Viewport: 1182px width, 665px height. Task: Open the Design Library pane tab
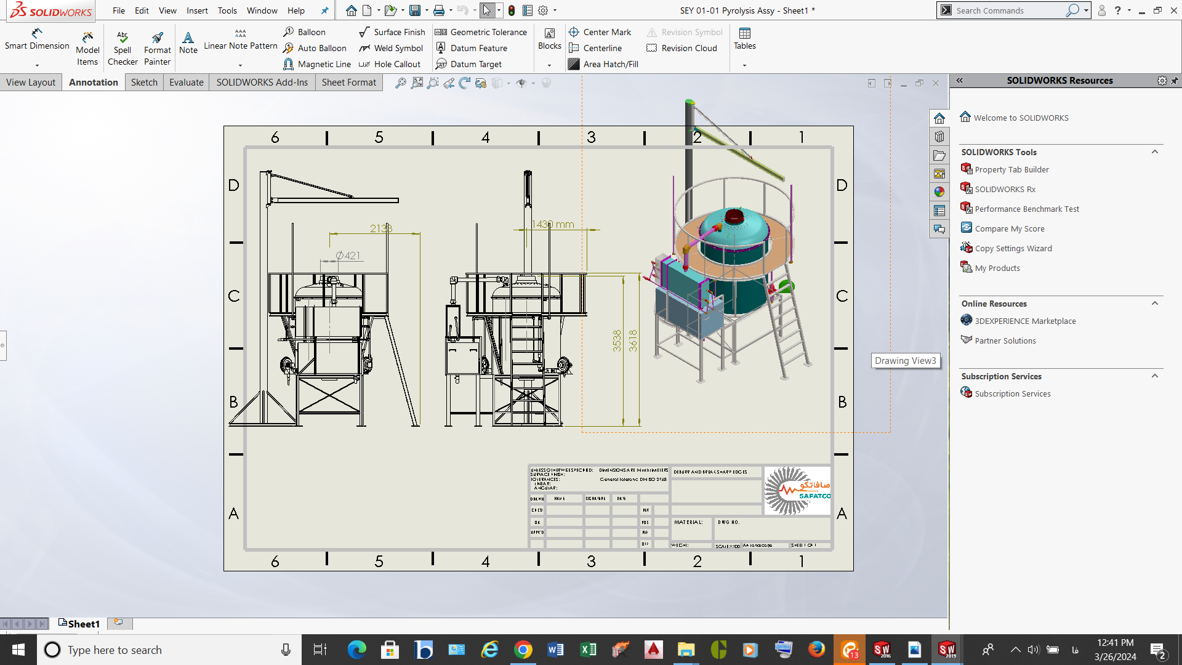point(939,137)
